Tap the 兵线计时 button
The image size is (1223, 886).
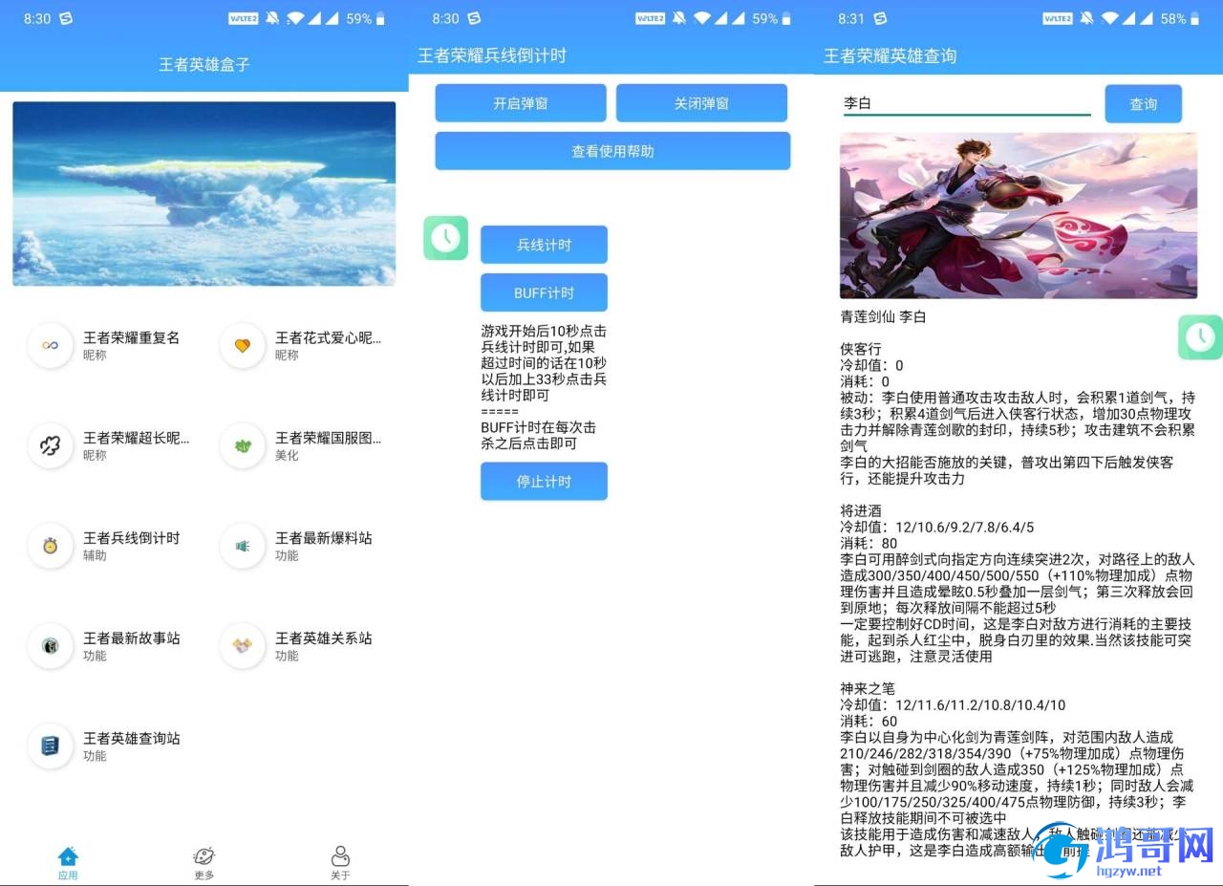[x=544, y=245]
